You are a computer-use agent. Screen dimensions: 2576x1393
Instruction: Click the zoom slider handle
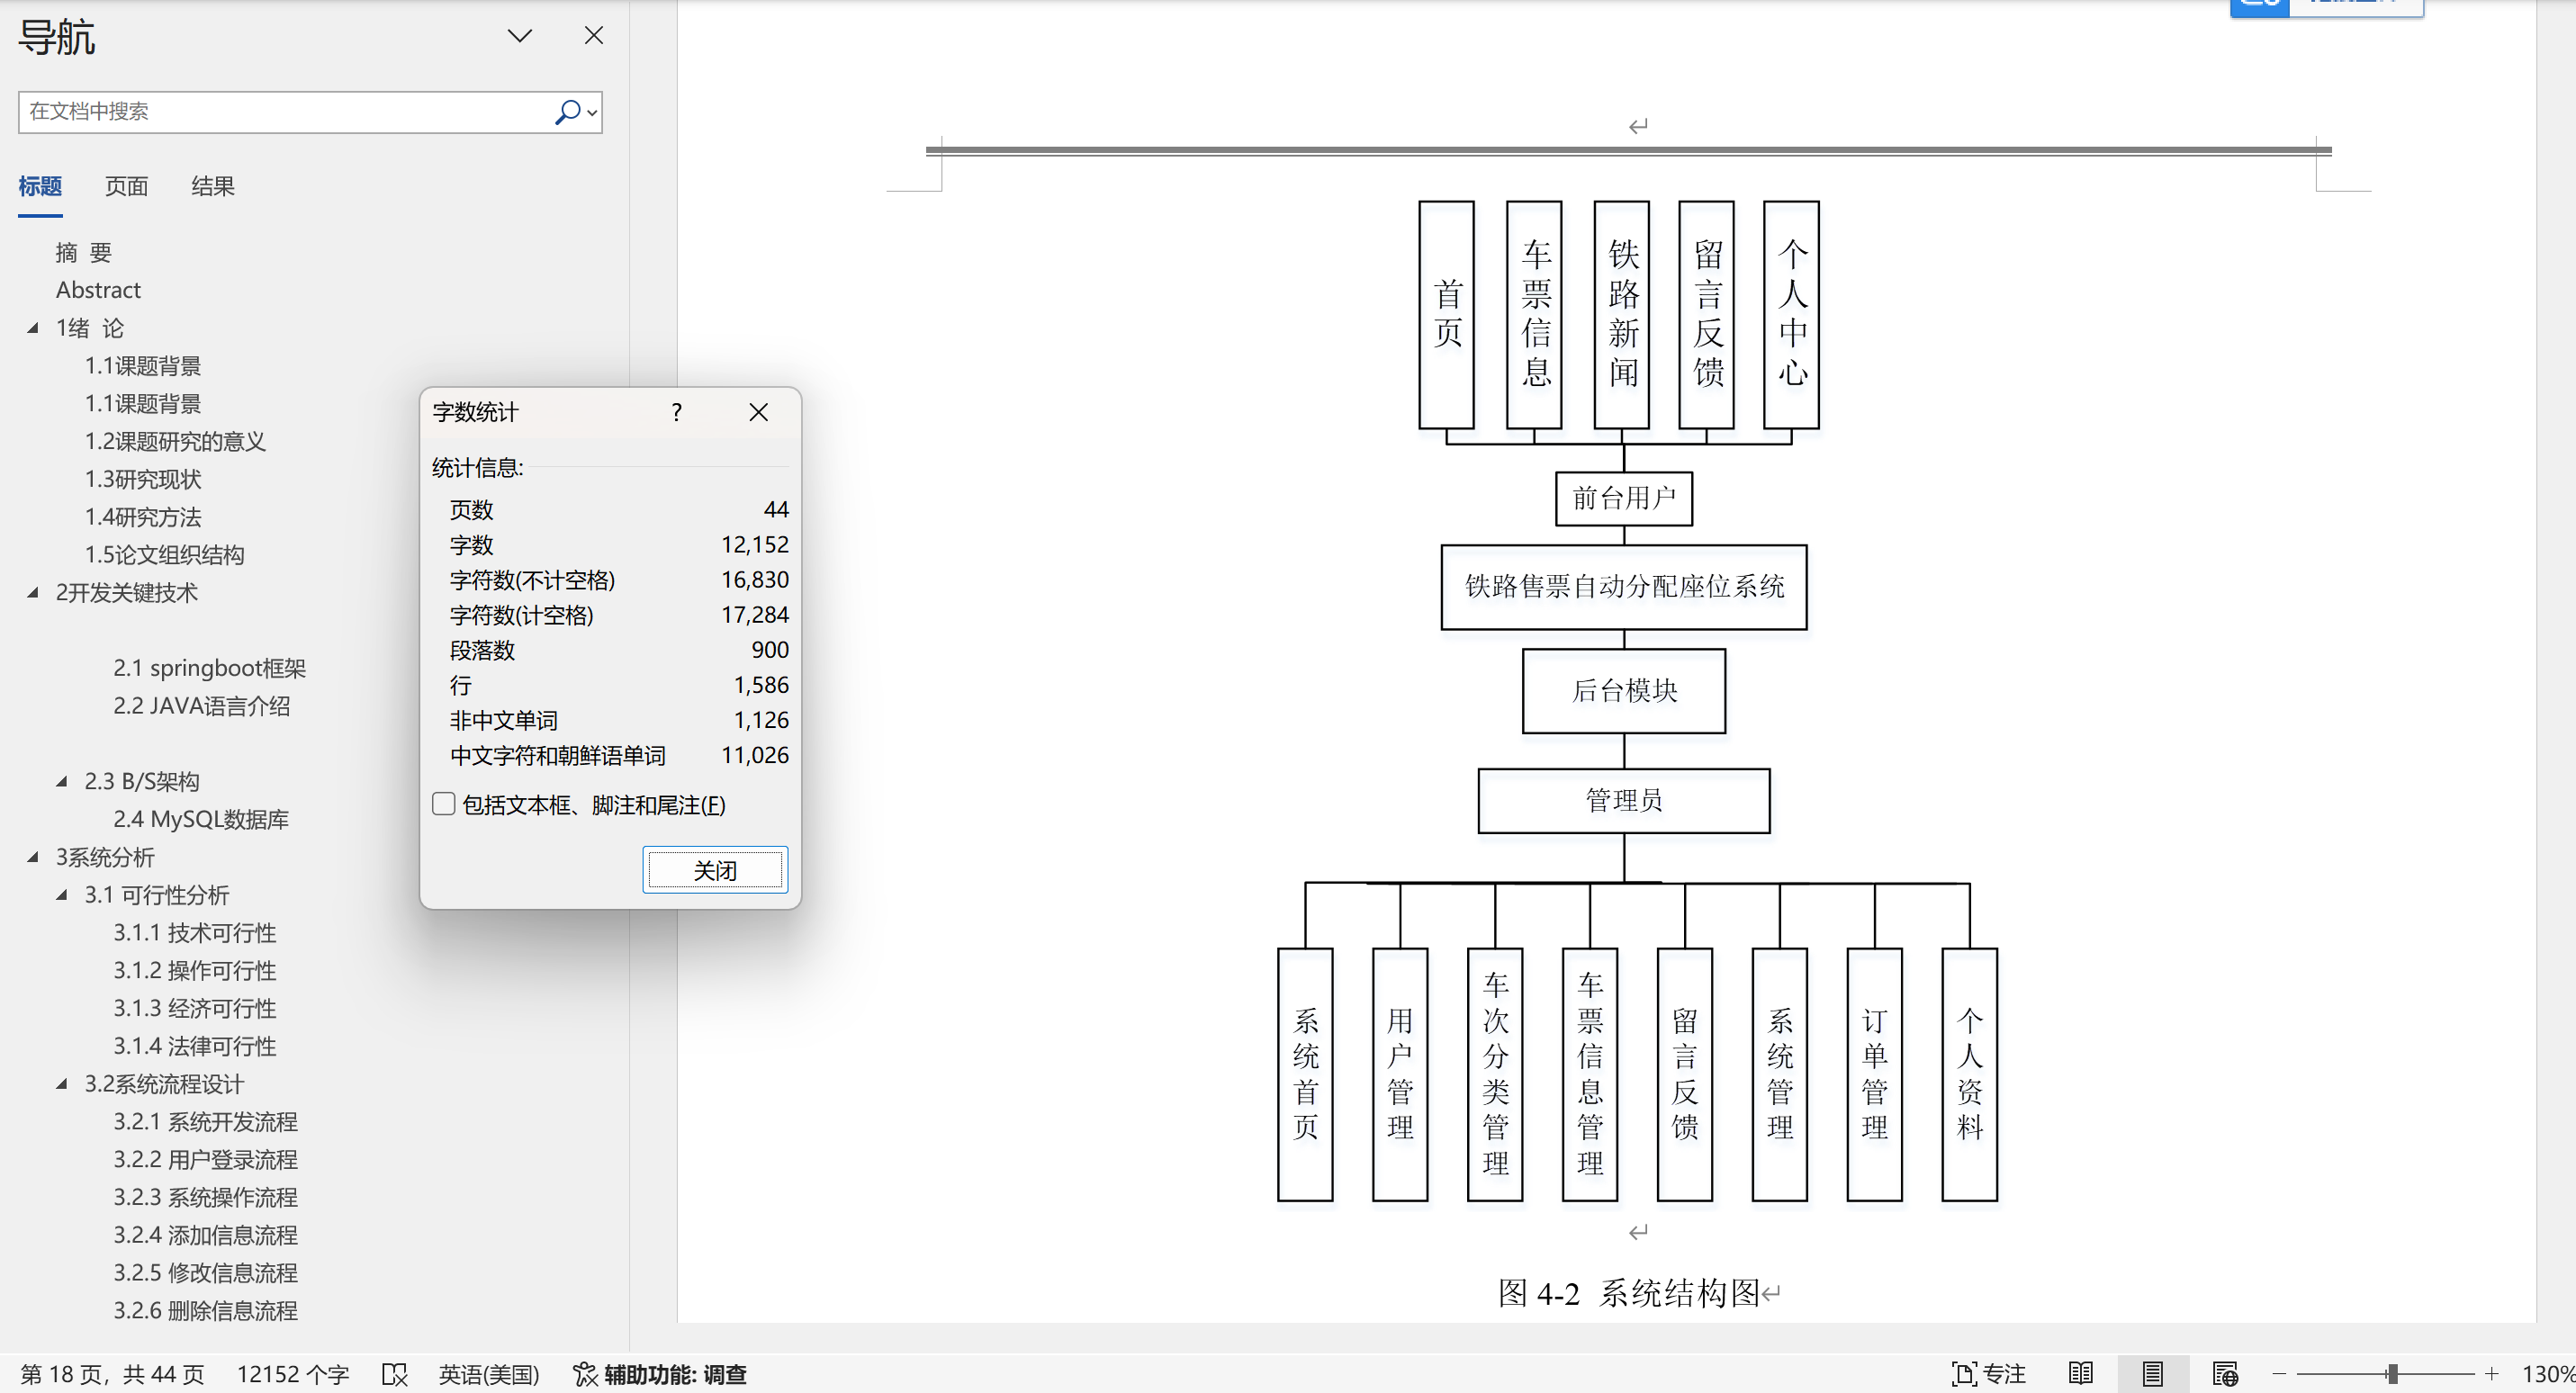tap(2392, 1375)
